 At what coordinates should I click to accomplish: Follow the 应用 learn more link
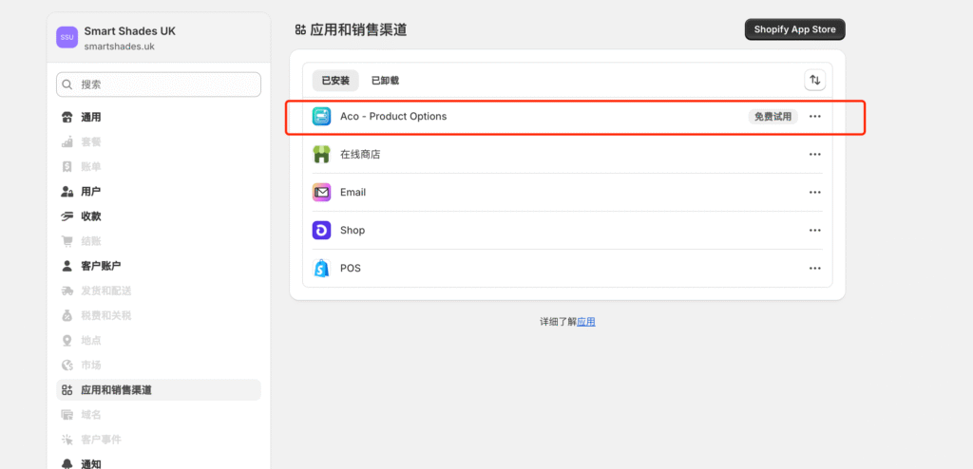[x=585, y=322]
